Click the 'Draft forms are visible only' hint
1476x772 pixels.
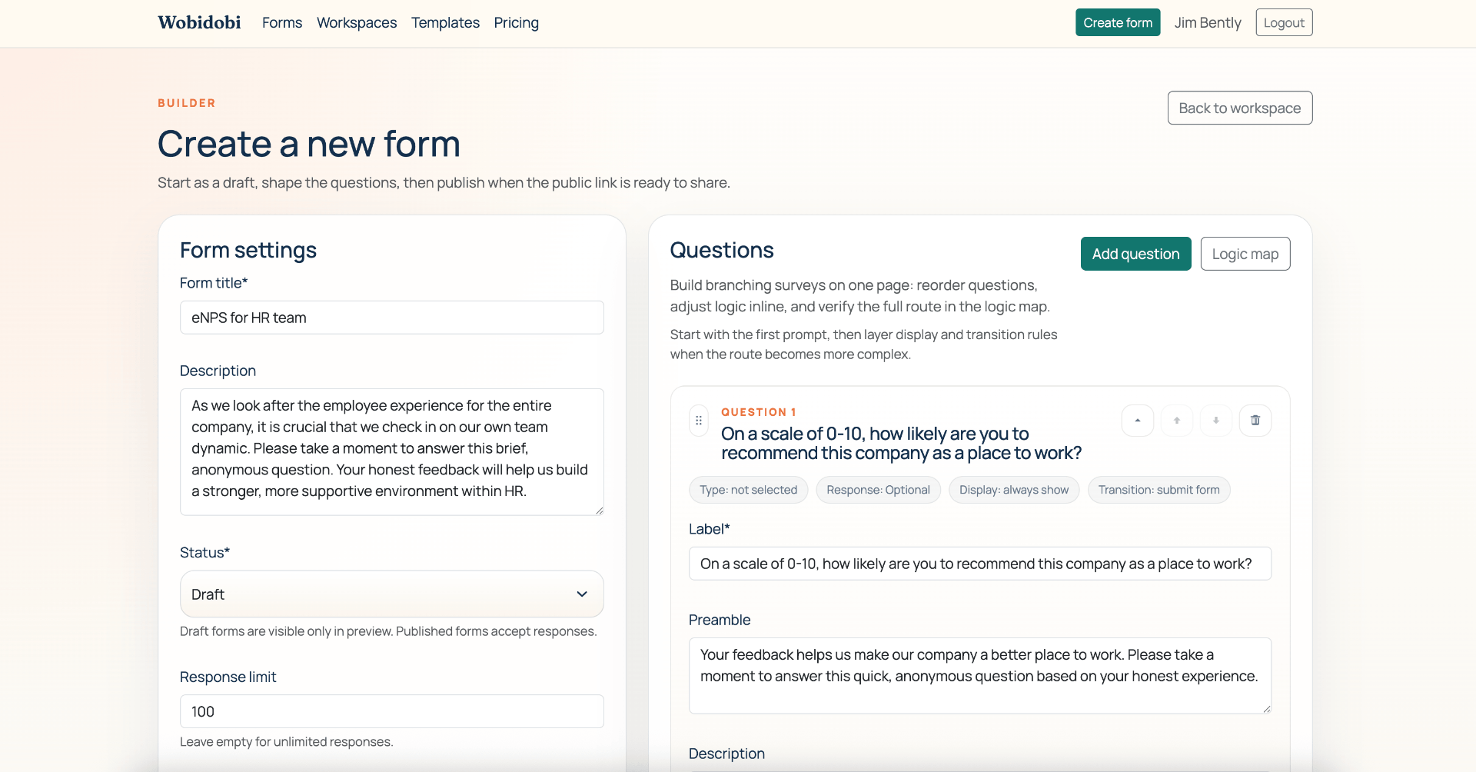tap(388, 631)
